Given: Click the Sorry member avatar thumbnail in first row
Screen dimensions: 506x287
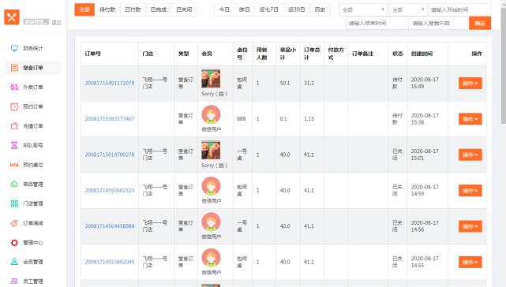Looking at the screenshot, I should [211, 78].
